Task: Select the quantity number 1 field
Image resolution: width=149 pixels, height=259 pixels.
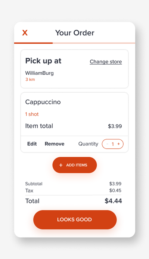Action: pos(113,144)
